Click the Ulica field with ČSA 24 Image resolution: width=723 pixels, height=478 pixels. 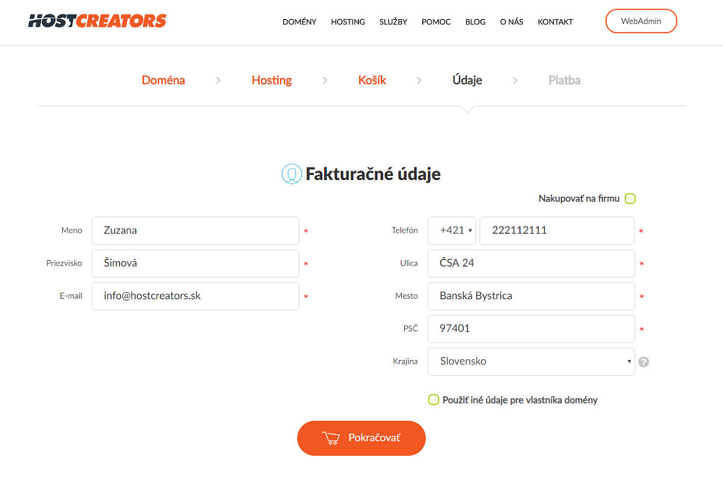531,264
